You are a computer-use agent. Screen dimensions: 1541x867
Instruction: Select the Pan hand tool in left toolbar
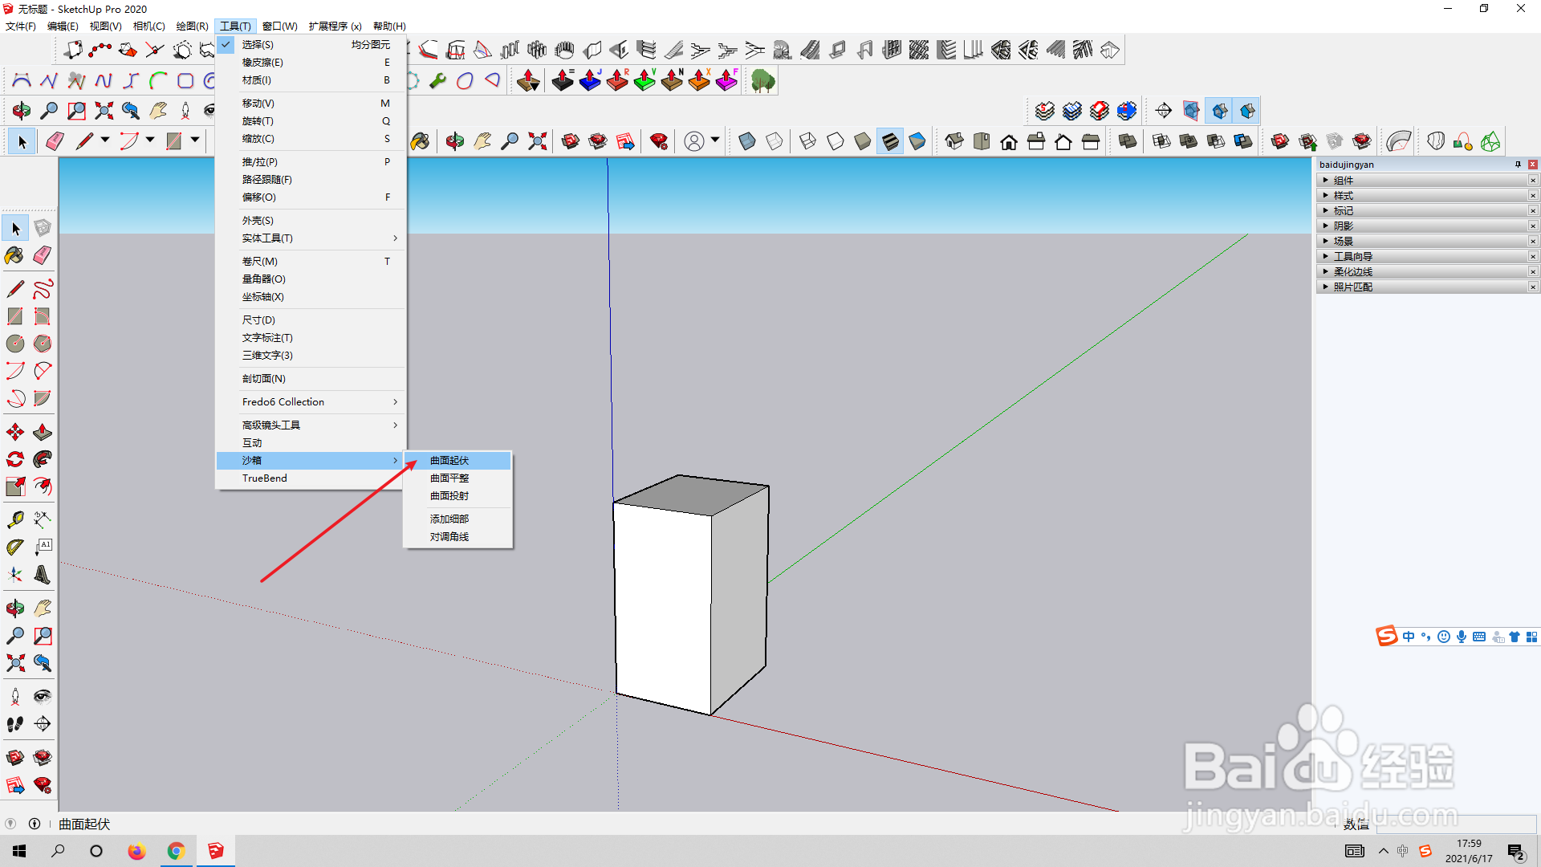(x=43, y=609)
